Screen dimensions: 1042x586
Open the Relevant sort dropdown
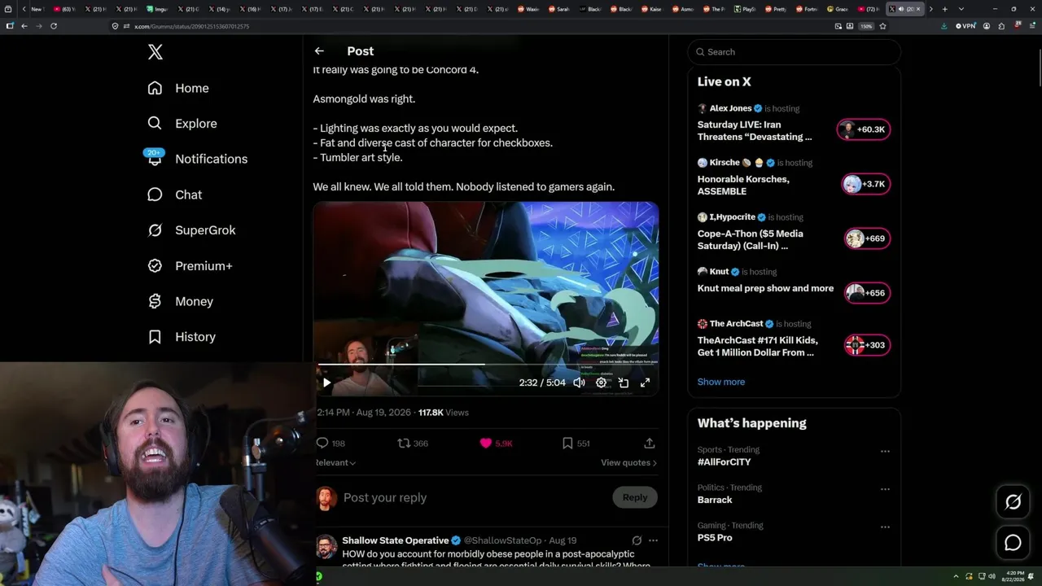(x=335, y=462)
